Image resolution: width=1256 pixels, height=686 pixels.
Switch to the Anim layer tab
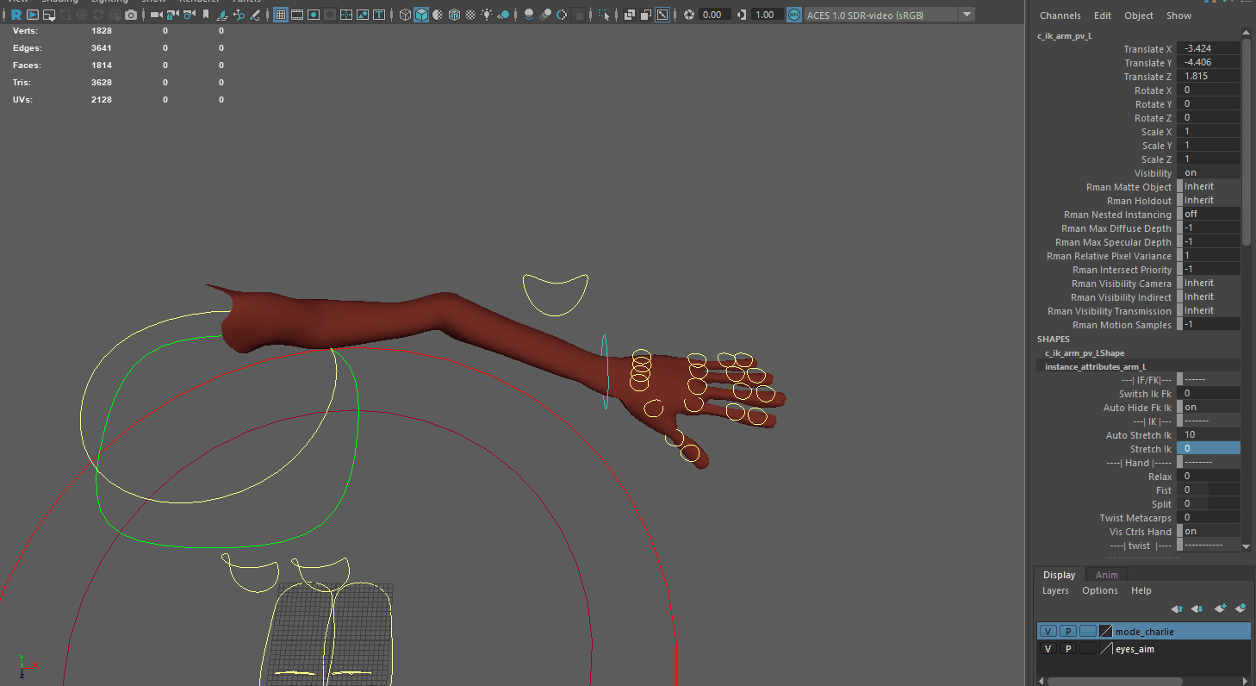point(1106,575)
